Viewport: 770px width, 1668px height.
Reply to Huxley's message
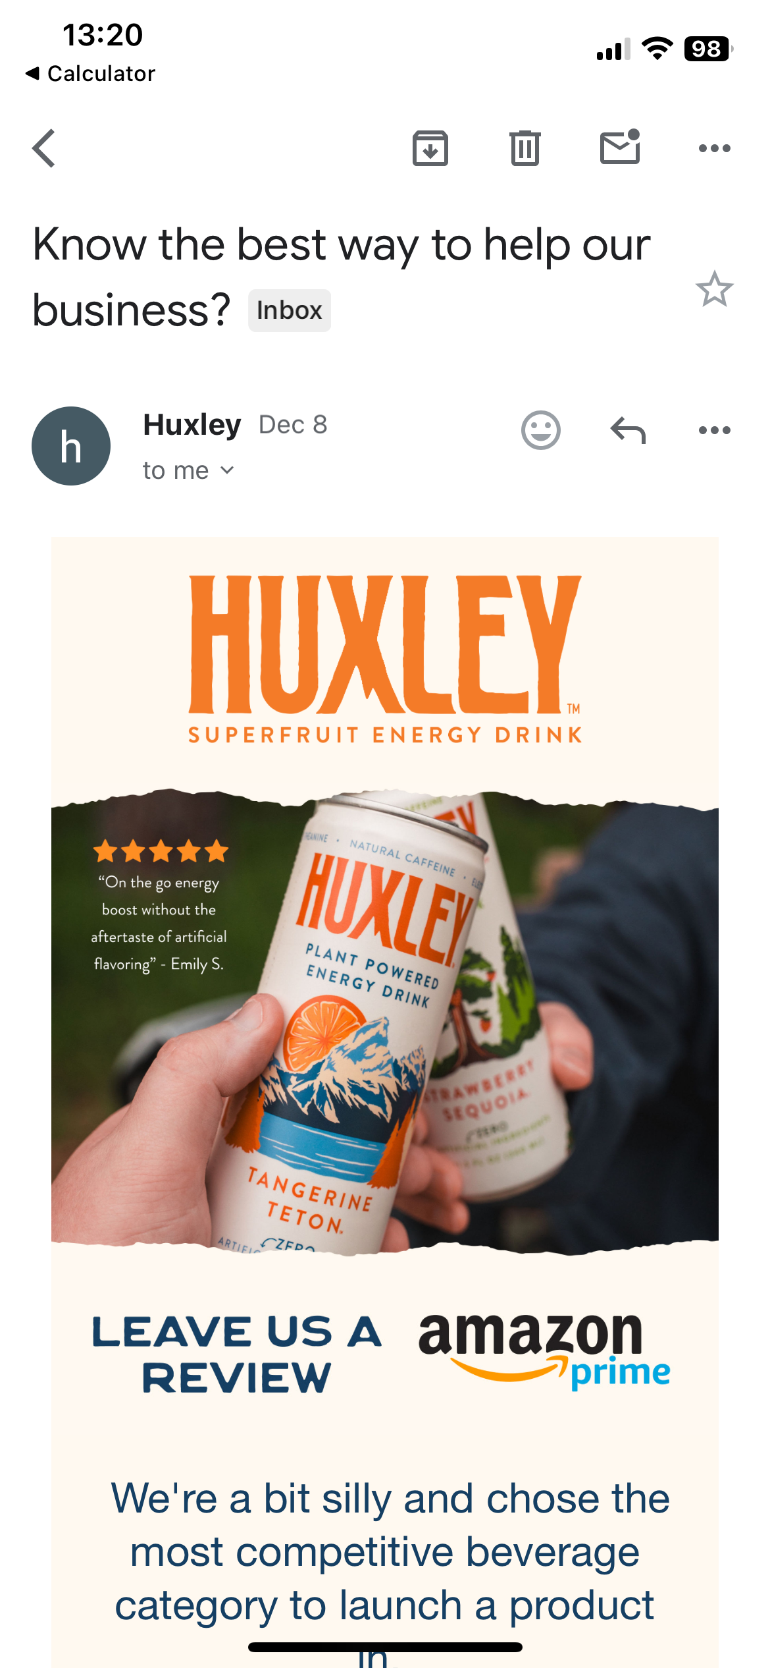[628, 430]
